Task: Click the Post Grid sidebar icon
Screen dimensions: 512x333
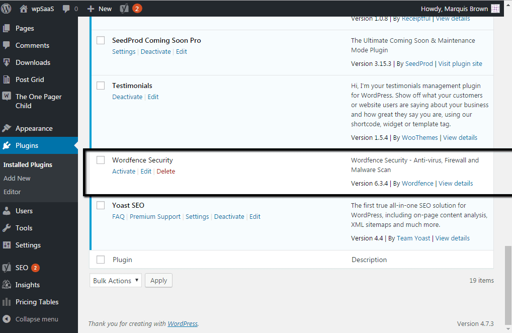Action: (x=7, y=79)
